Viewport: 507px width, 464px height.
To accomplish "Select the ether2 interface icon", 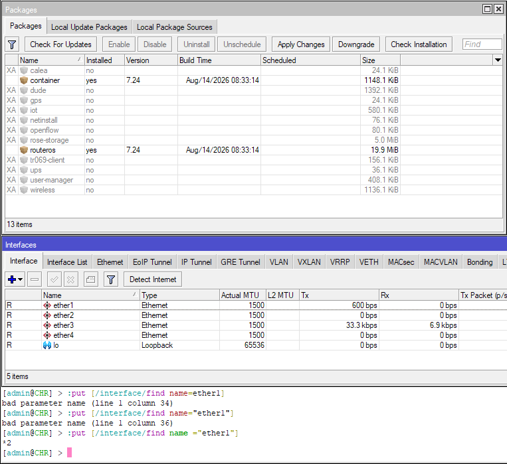I will pos(47,315).
